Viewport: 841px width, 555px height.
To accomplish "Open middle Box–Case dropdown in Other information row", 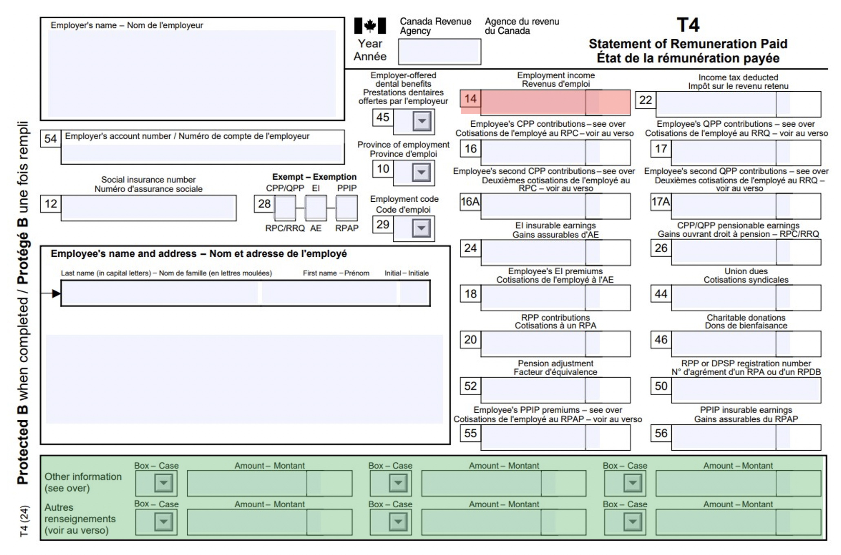I will coord(398,483).
